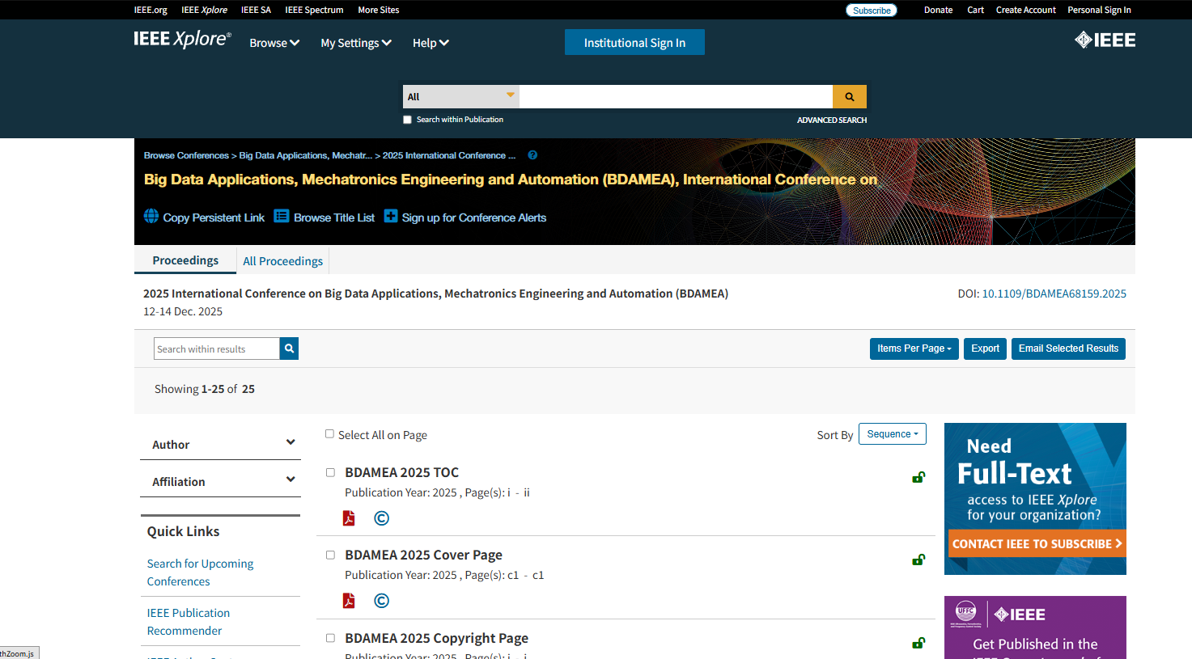Open the Items Per Page dropdown
The image size is (1192, 659).
coord(914,349)
